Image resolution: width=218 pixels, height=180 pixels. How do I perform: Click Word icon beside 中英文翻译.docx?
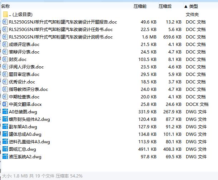pyautogui.click(x=5, y=104)
